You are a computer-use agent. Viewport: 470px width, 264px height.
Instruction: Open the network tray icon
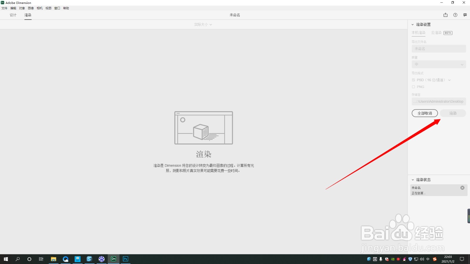416,259
